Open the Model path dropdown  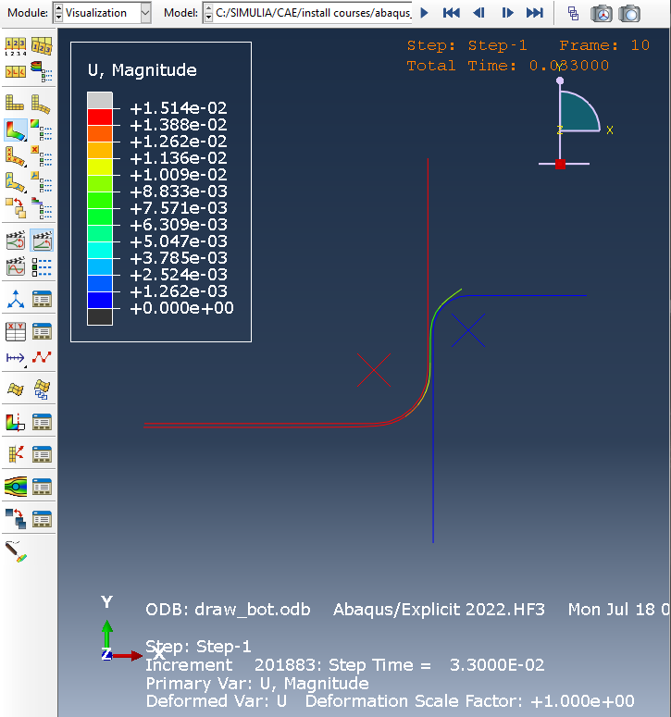[308, 13]
